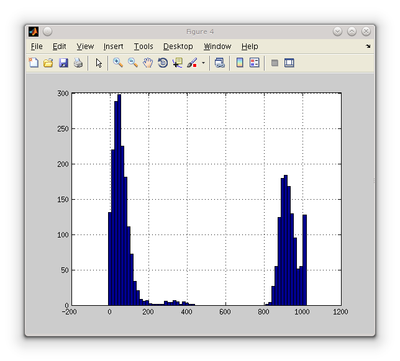Insert a colorbar using the toolbar icon
Screen dimensions: 400x361
pos(240,63)
